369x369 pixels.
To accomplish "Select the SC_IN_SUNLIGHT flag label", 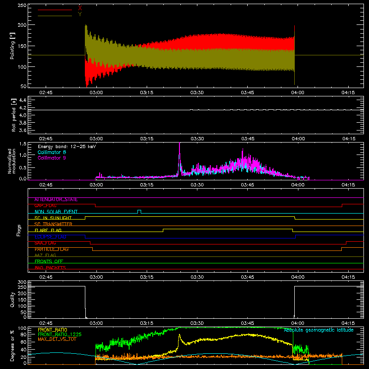I will tap(53, 218).
